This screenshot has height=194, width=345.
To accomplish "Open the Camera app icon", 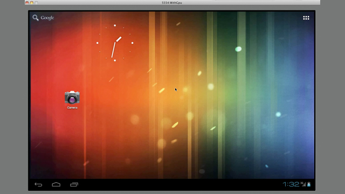I will click(72, 97).
